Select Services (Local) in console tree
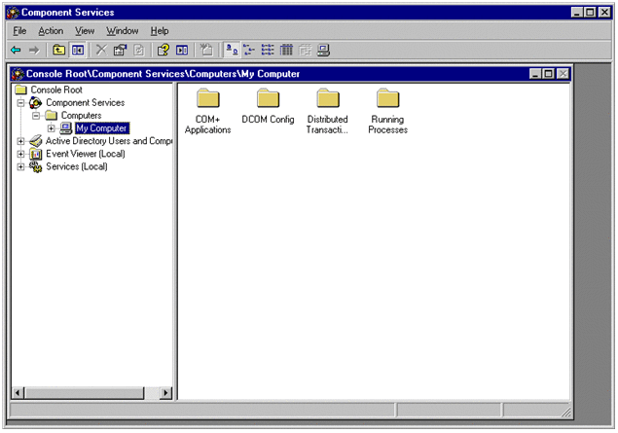Image resolution: width=618 pixels, height=433 pixels. pos(76,166)
